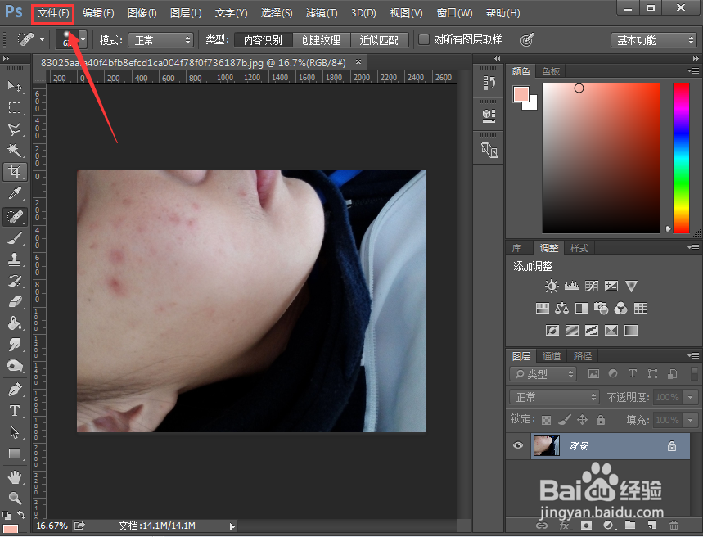Choose 创建纹理 type option

click(321, 40)
